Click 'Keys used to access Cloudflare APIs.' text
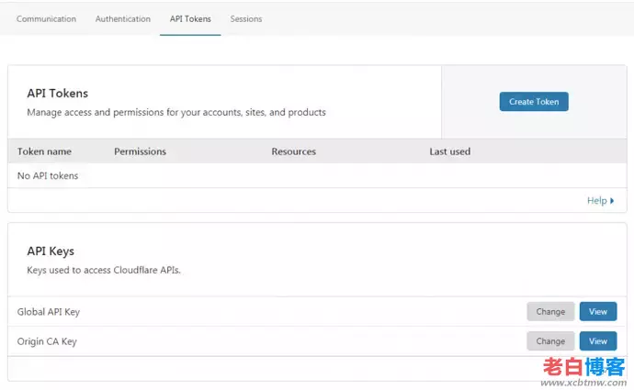 104,270
